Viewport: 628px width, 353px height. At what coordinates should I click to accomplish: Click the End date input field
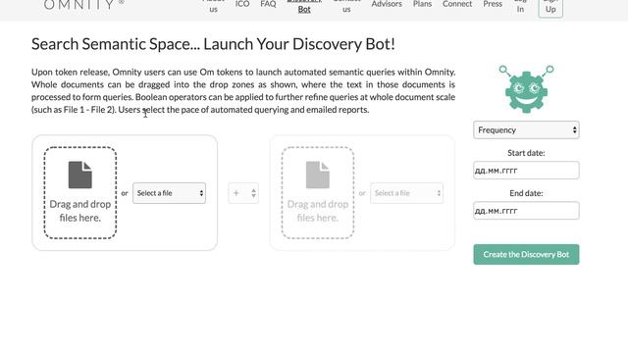[x=526, y=211]
